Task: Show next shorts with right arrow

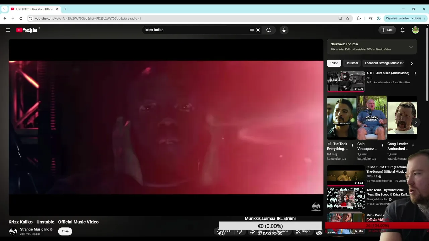Action: point(416,122)
